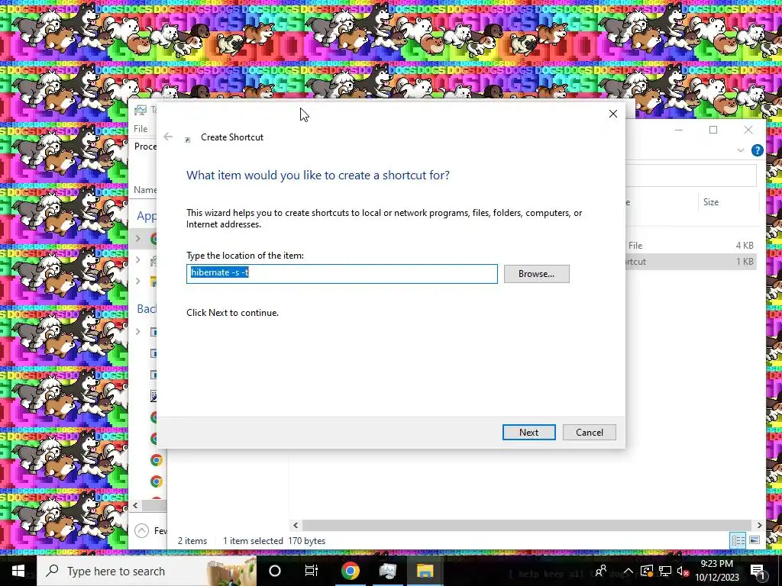Cancel the Create Shortcut wizard
Viewport: 782px width, 586px height.
coord(589,432)
